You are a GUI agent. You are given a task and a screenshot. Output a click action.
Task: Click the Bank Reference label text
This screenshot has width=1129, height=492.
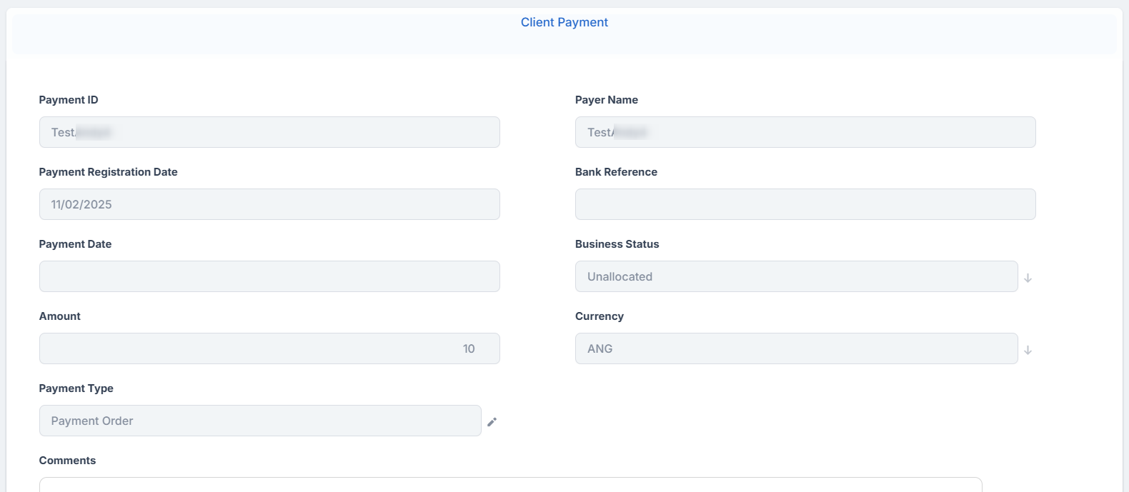(x=616, y=172)
